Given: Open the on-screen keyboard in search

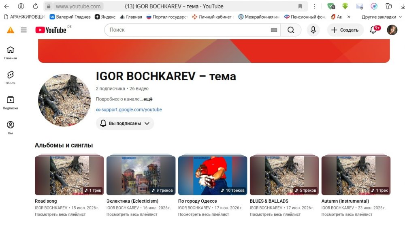Looking at the screenshot, I should (x=274, y=30).
